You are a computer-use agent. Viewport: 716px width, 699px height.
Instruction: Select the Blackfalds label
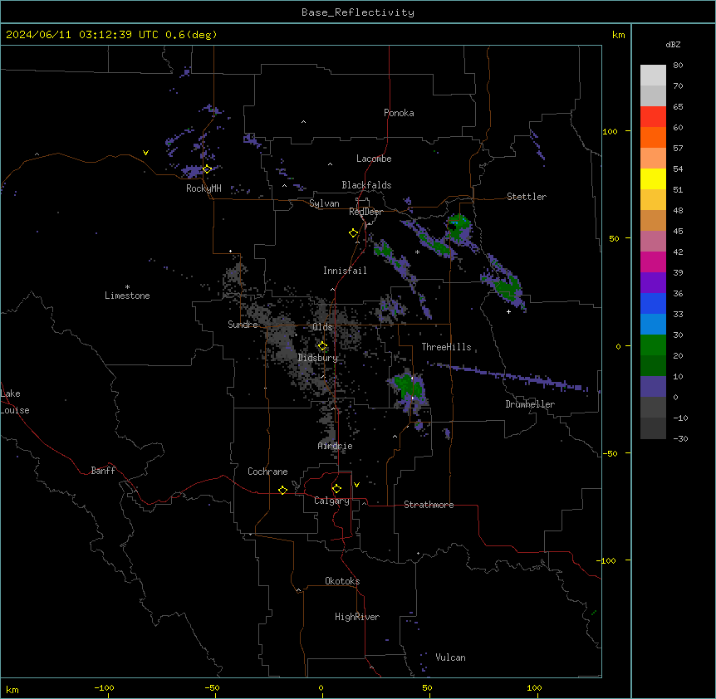point(366,185)
